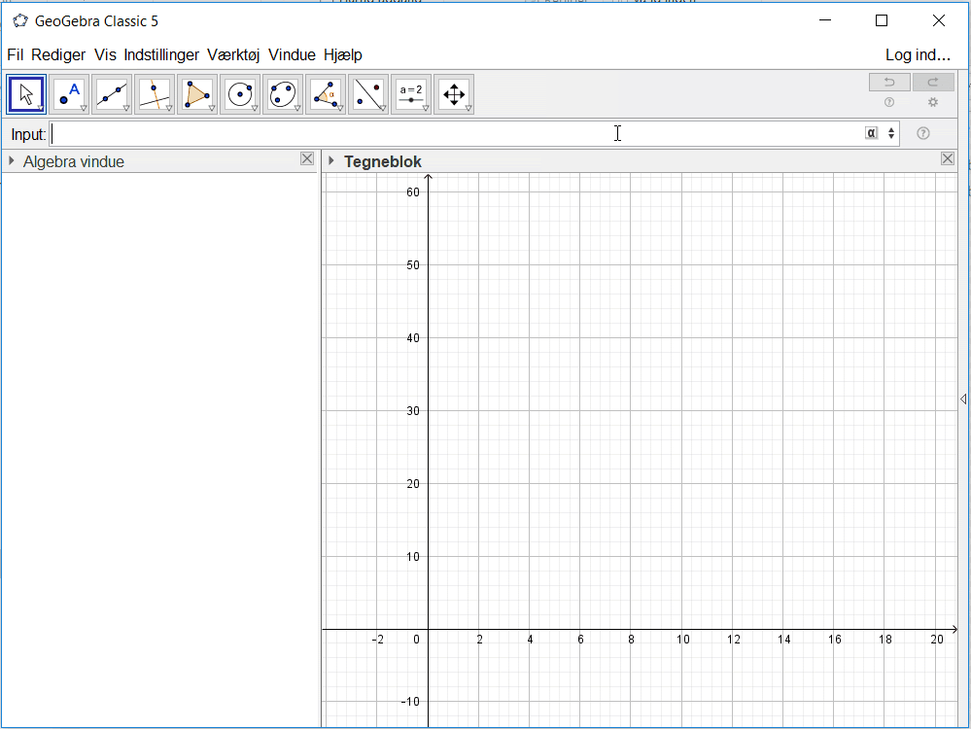Close the Tegneblok panel
971x729 pixels.
point(948,158)
